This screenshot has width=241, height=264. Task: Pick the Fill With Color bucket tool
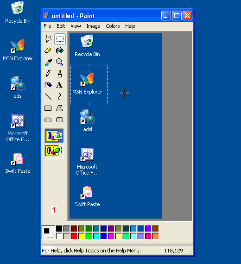(x=60, y=50)
